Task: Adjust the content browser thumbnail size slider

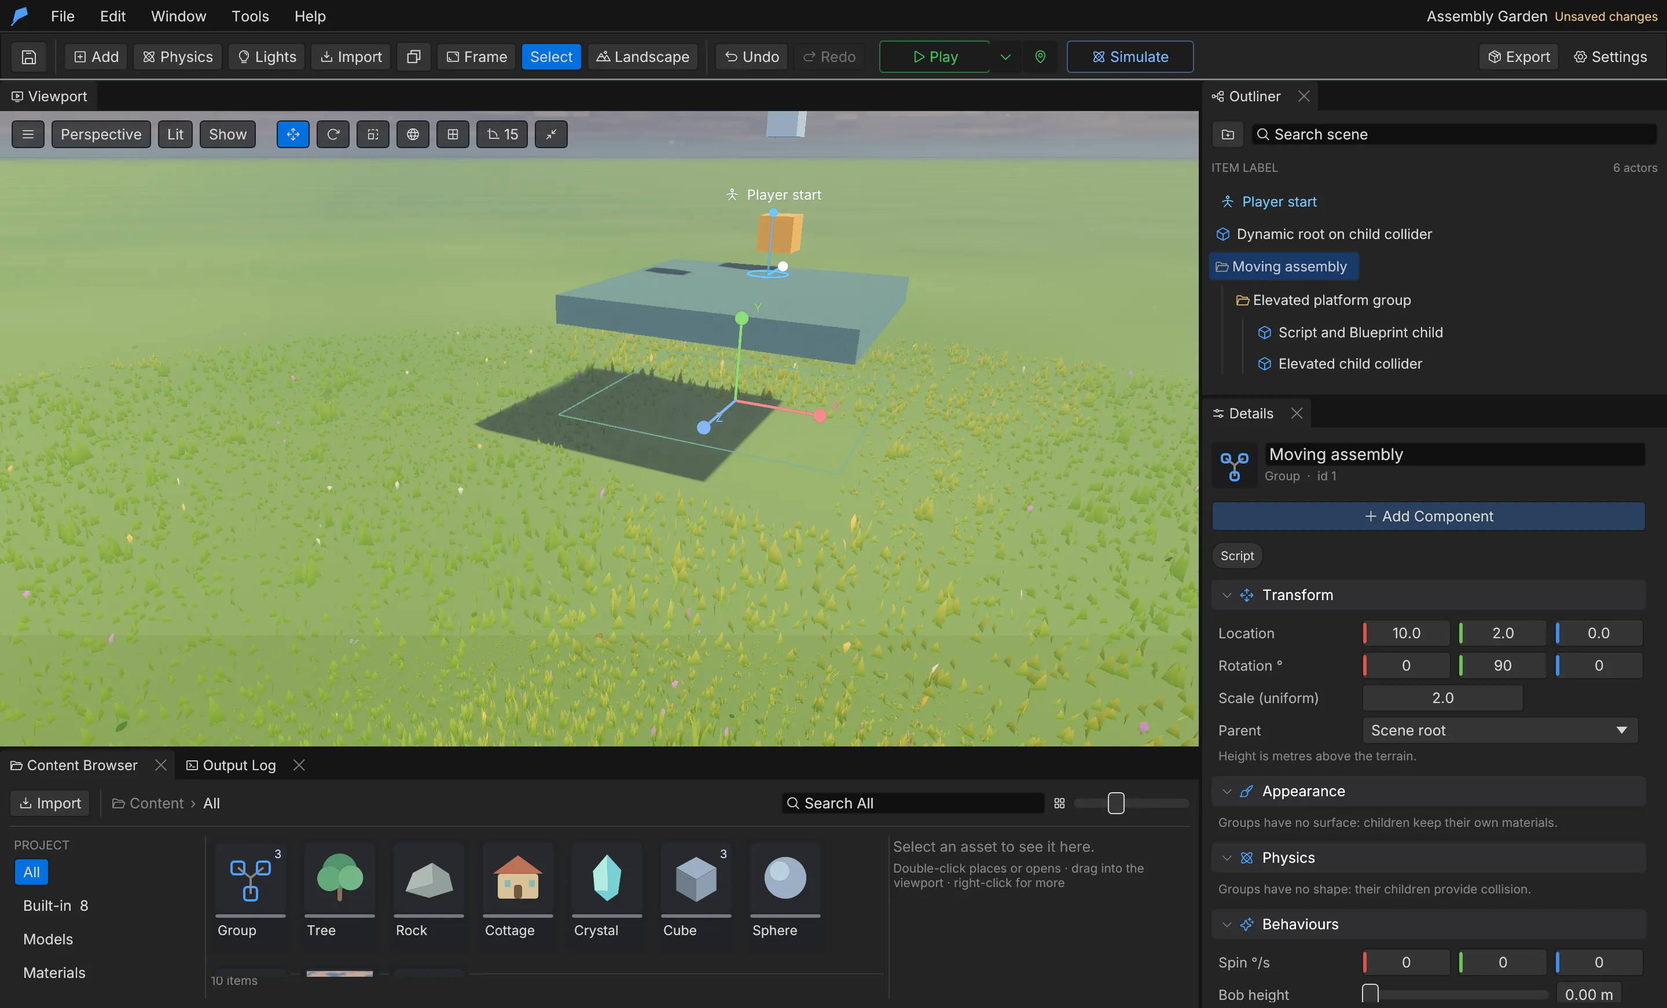Action: pos(1131,803)
